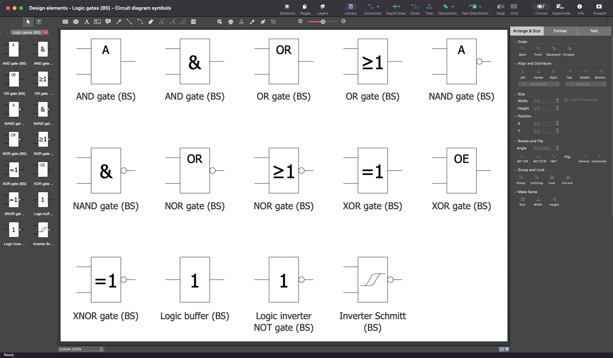Toggle Snap on the toolbar
Image resolution: width=613 pixels, height=358 pixels.
500,9
